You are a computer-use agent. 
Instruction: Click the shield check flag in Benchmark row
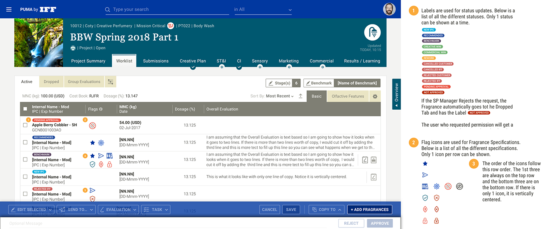point(92,164)
